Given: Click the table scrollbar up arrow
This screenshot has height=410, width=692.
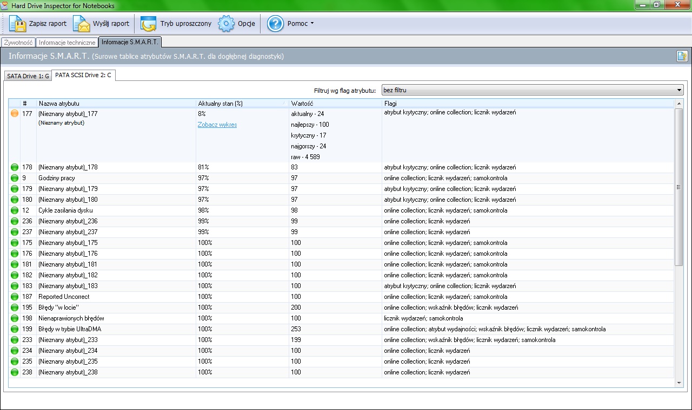Looking at the screenshot, I should click(x=679, y=103).
